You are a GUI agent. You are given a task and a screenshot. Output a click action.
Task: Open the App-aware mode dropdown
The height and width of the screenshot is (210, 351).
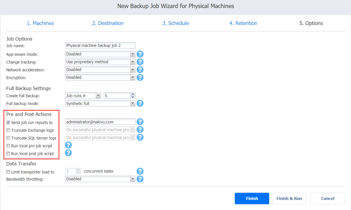[x=100, y=54]
